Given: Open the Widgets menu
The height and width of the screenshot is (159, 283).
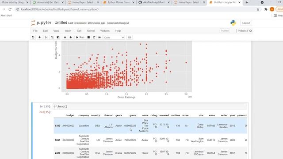Looking at the screenshot, I should tap(105, 31).
